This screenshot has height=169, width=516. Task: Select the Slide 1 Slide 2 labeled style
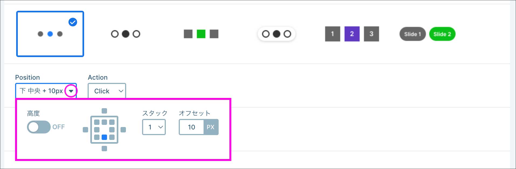(x=427, y=34)
